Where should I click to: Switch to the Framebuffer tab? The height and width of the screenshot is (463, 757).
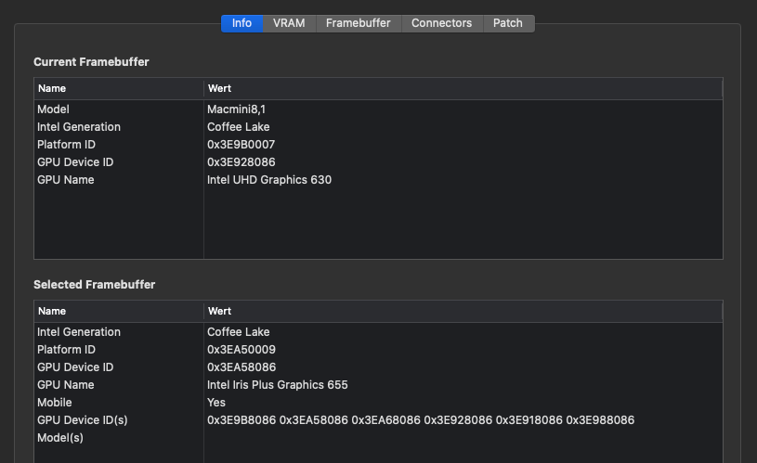click(358, 23)
